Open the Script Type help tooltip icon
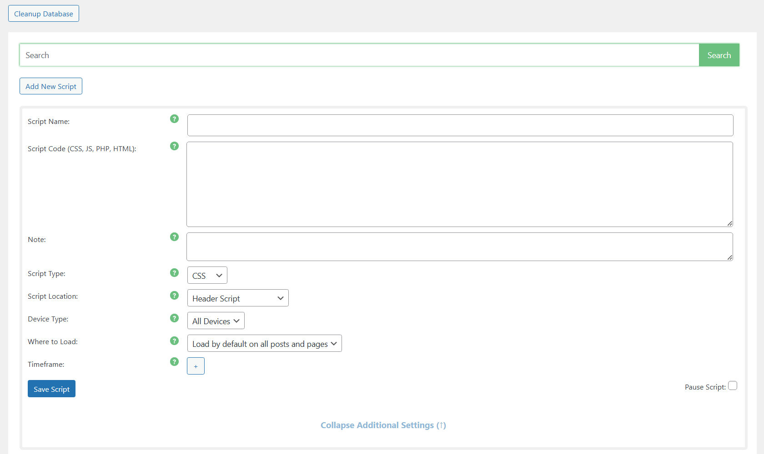The image size is (764, 454). coord(174,273)
